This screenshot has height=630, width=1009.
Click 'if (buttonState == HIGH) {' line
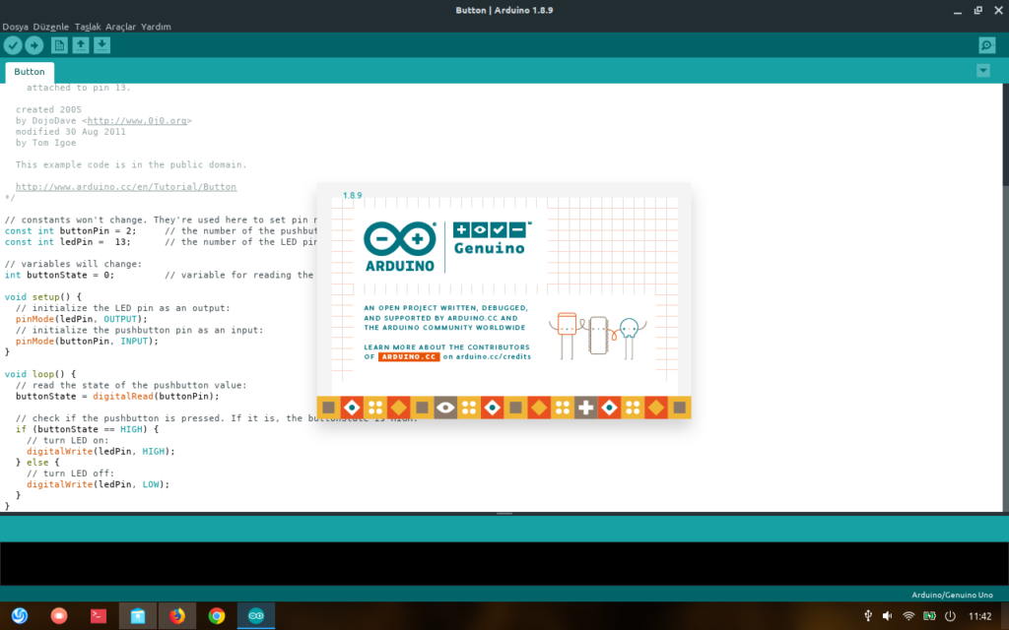pos(87,429)
